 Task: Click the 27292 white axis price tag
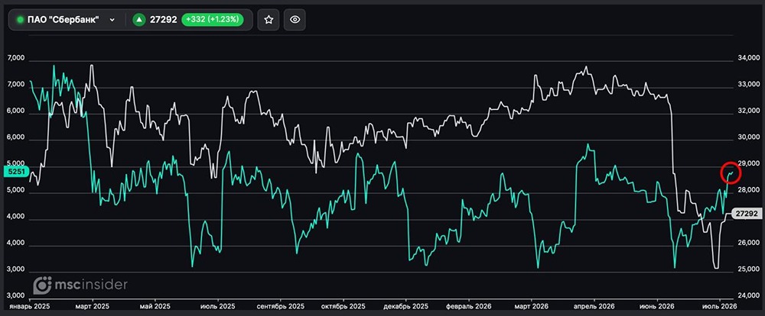pos(745,213)
